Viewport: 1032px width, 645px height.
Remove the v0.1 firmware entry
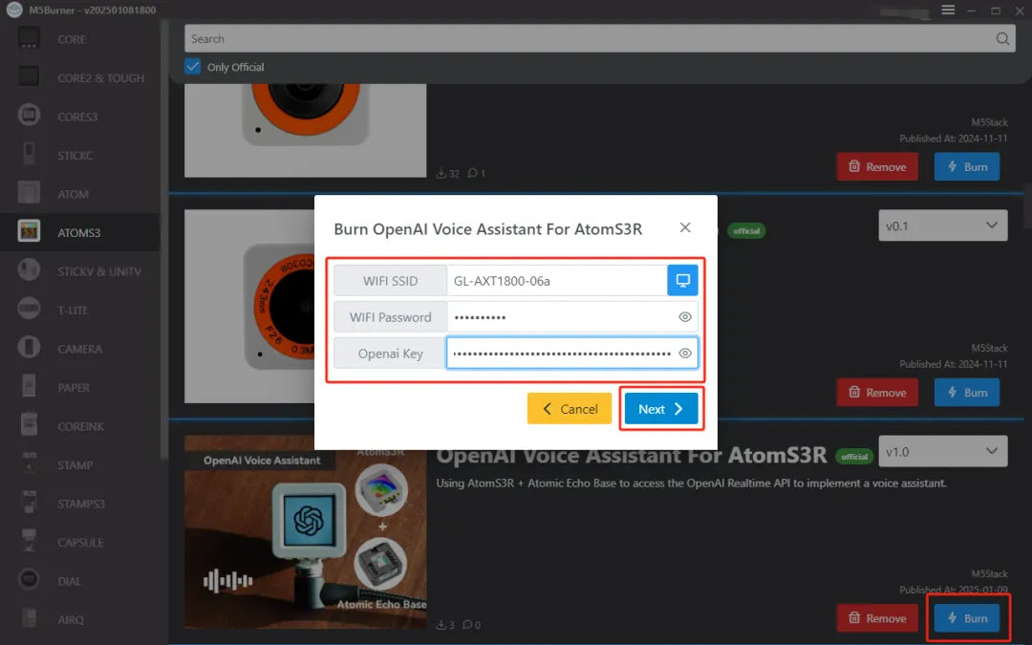point(877,393)
